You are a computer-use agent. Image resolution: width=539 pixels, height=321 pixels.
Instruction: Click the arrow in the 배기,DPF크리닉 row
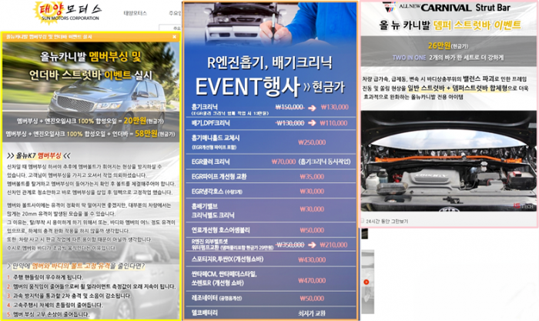click(312, 123)
